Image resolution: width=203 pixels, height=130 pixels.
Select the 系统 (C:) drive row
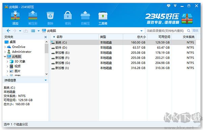point(123,42)
